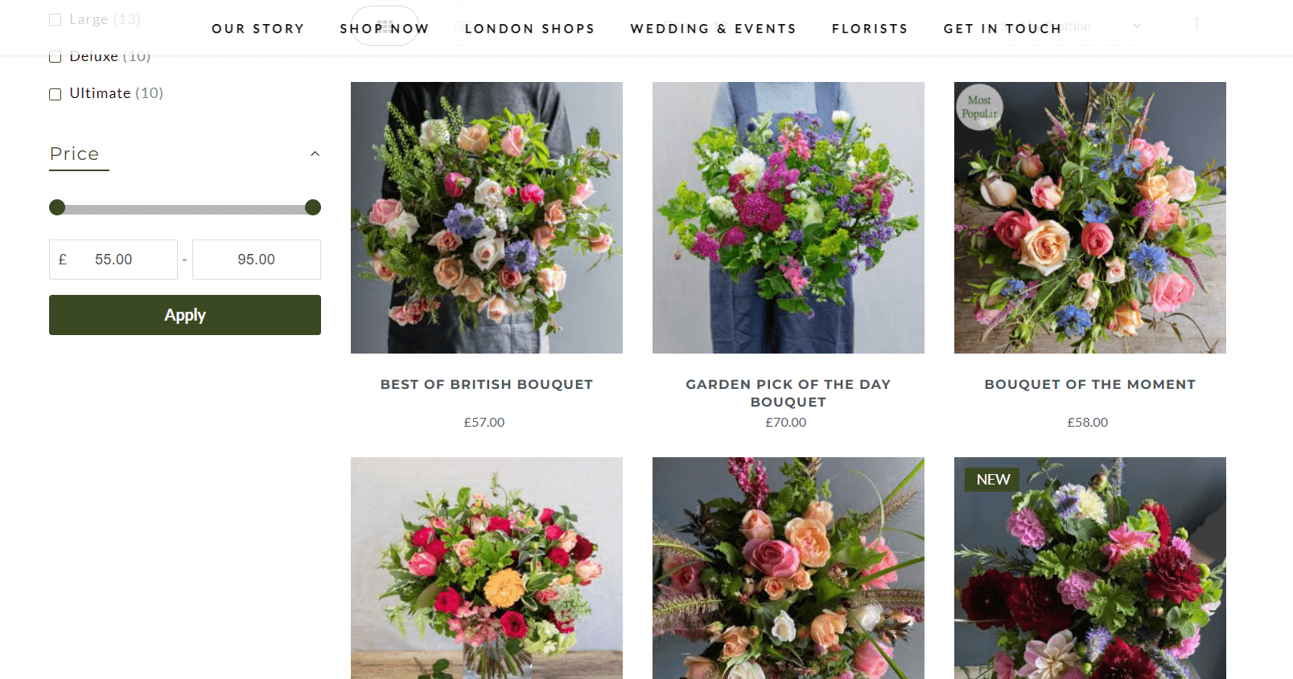Viewport: 1293px width, 679px height.
Task: Click the Most Popular badge
Action: [x=979, y=107]
